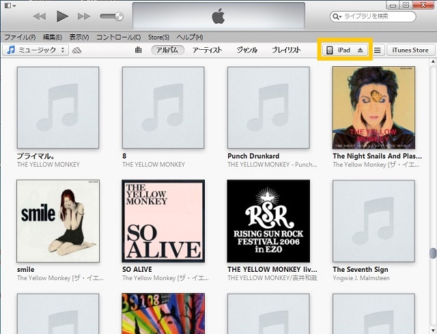Open the 編集(E) menu

[x=52, y=37]
